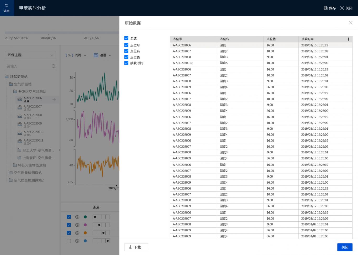Click the green series color dot
Image resolution: width=358 pixels, height=255 pixels.
[85, 217]
